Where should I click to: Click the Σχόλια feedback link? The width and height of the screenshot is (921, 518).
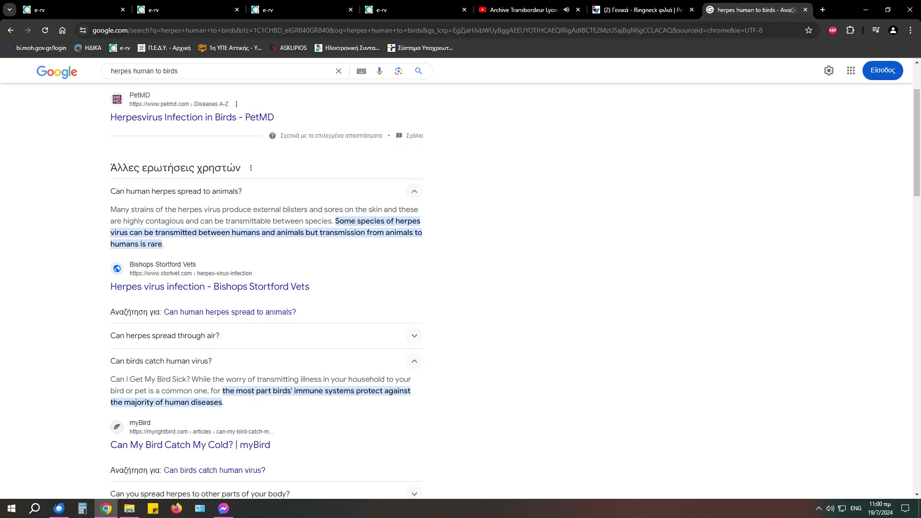pyautogui.click(x=410, y=136)
